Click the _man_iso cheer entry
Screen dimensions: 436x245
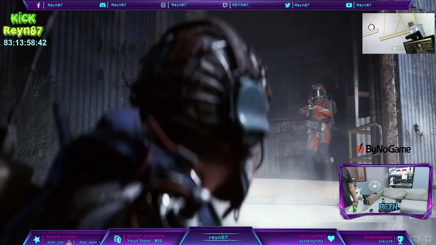[x=55, y=242]
